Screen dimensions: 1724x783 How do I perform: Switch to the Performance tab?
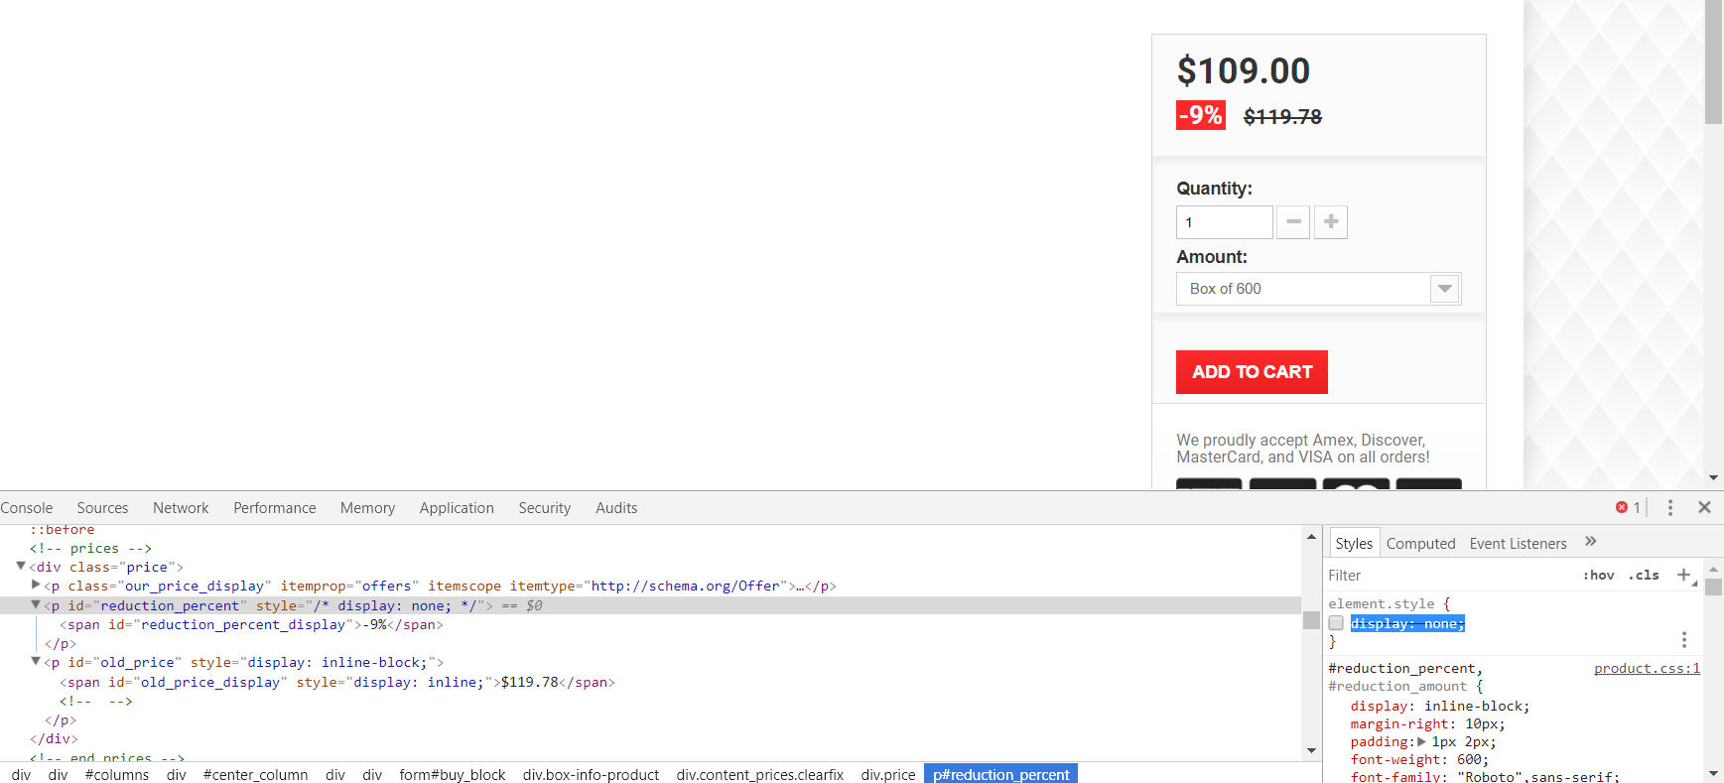(x=275, y=508)
